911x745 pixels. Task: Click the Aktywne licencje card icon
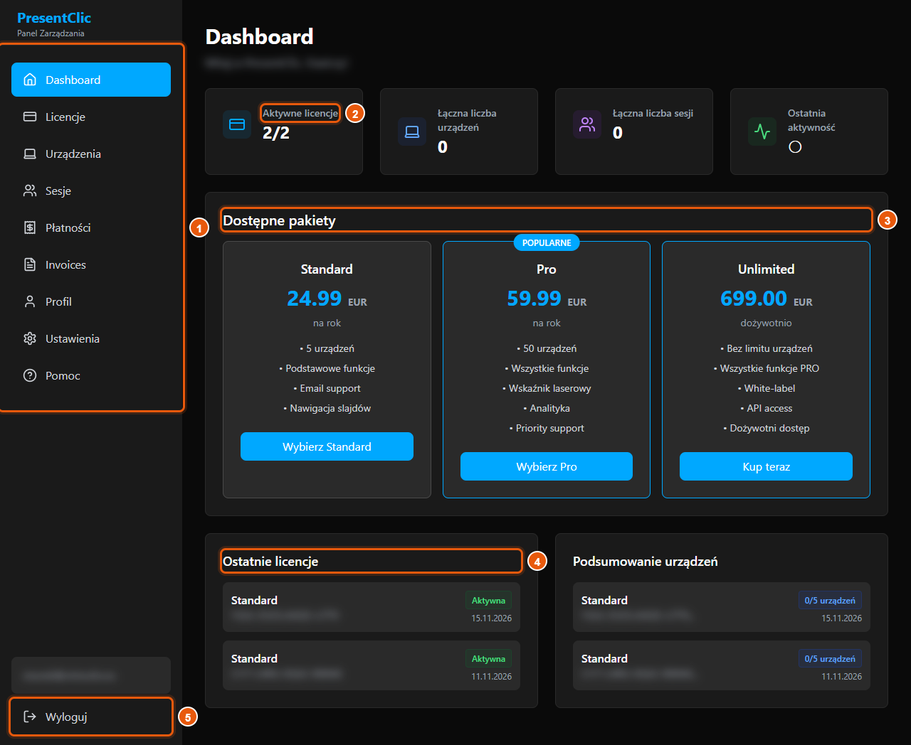[237, 124]
